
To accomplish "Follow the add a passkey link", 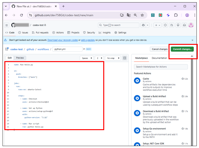I will pyautogui.click(x=88, y=40).
